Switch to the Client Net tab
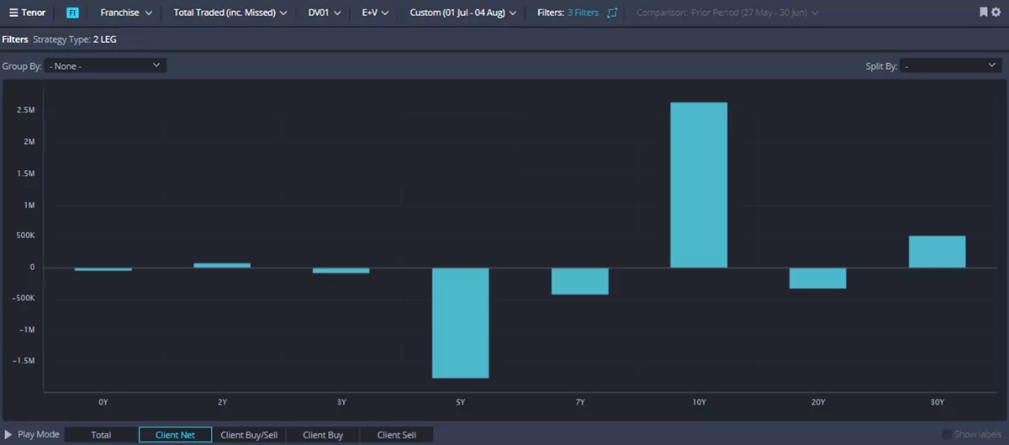1009x445 pixels. pyautogui.click(x=175, y=435)
